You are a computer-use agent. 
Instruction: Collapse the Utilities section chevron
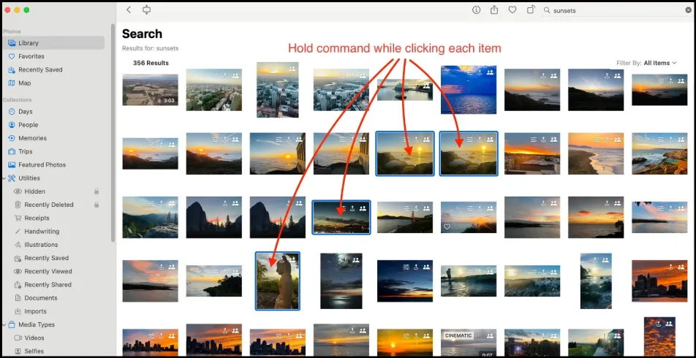[4, 178]
